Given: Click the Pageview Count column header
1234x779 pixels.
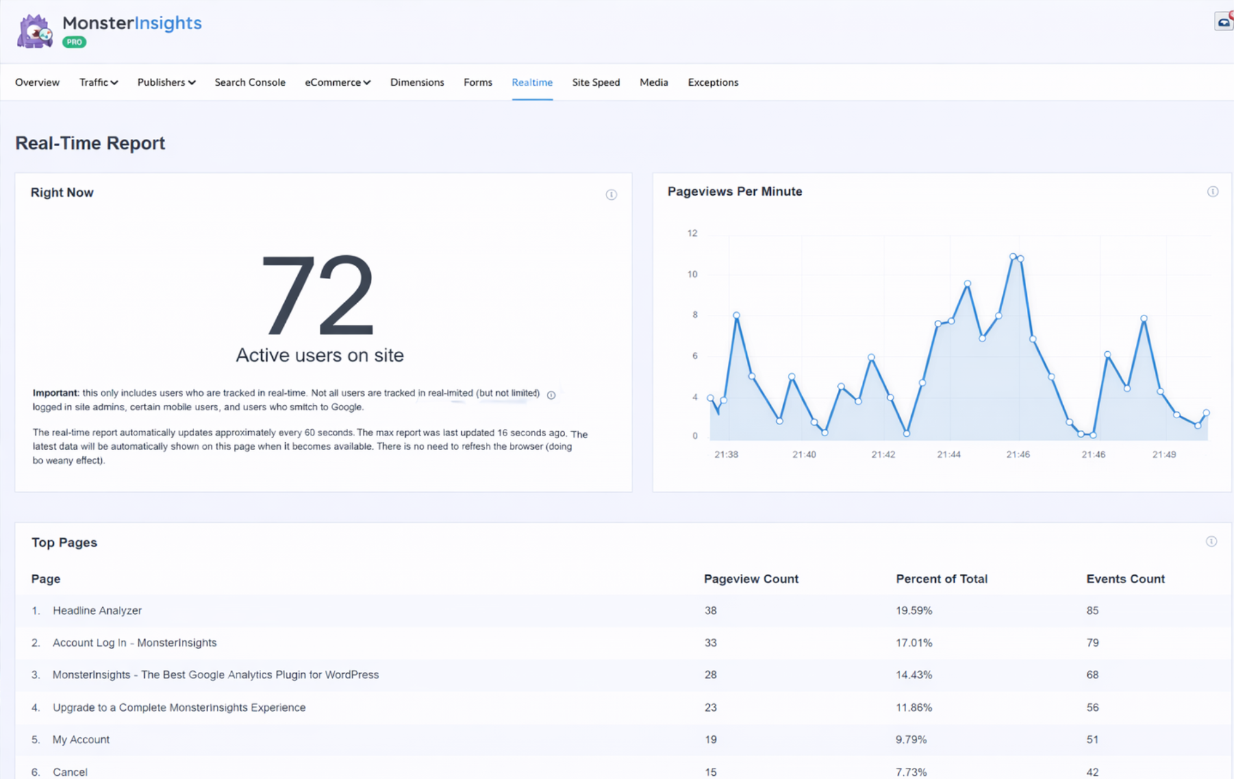Looking at the screenshot, I should tap(751, 579).
